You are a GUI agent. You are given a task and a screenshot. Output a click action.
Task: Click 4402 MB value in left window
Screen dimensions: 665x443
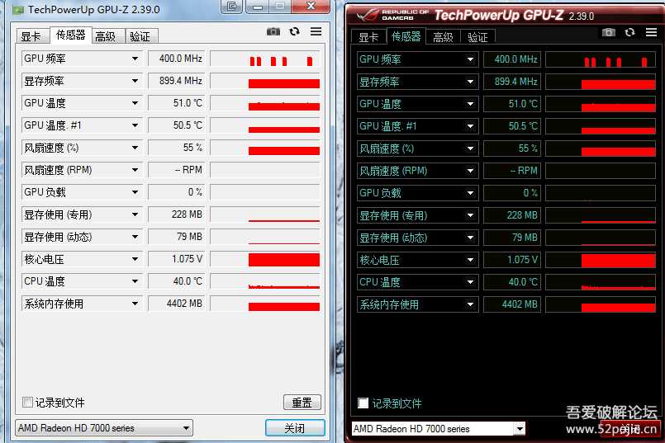point(177,304)
